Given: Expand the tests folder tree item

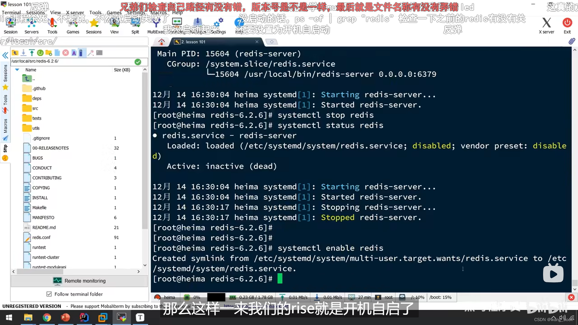Looking at the screenshot, I should [36, 118].
